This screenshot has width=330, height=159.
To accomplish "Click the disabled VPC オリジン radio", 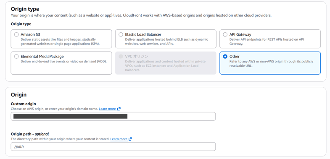I will click(x=121, y=57).
